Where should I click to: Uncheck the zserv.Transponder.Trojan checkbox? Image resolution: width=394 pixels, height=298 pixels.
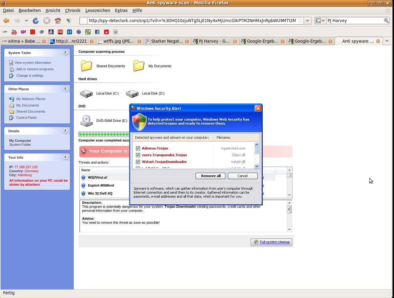(138, 155)
